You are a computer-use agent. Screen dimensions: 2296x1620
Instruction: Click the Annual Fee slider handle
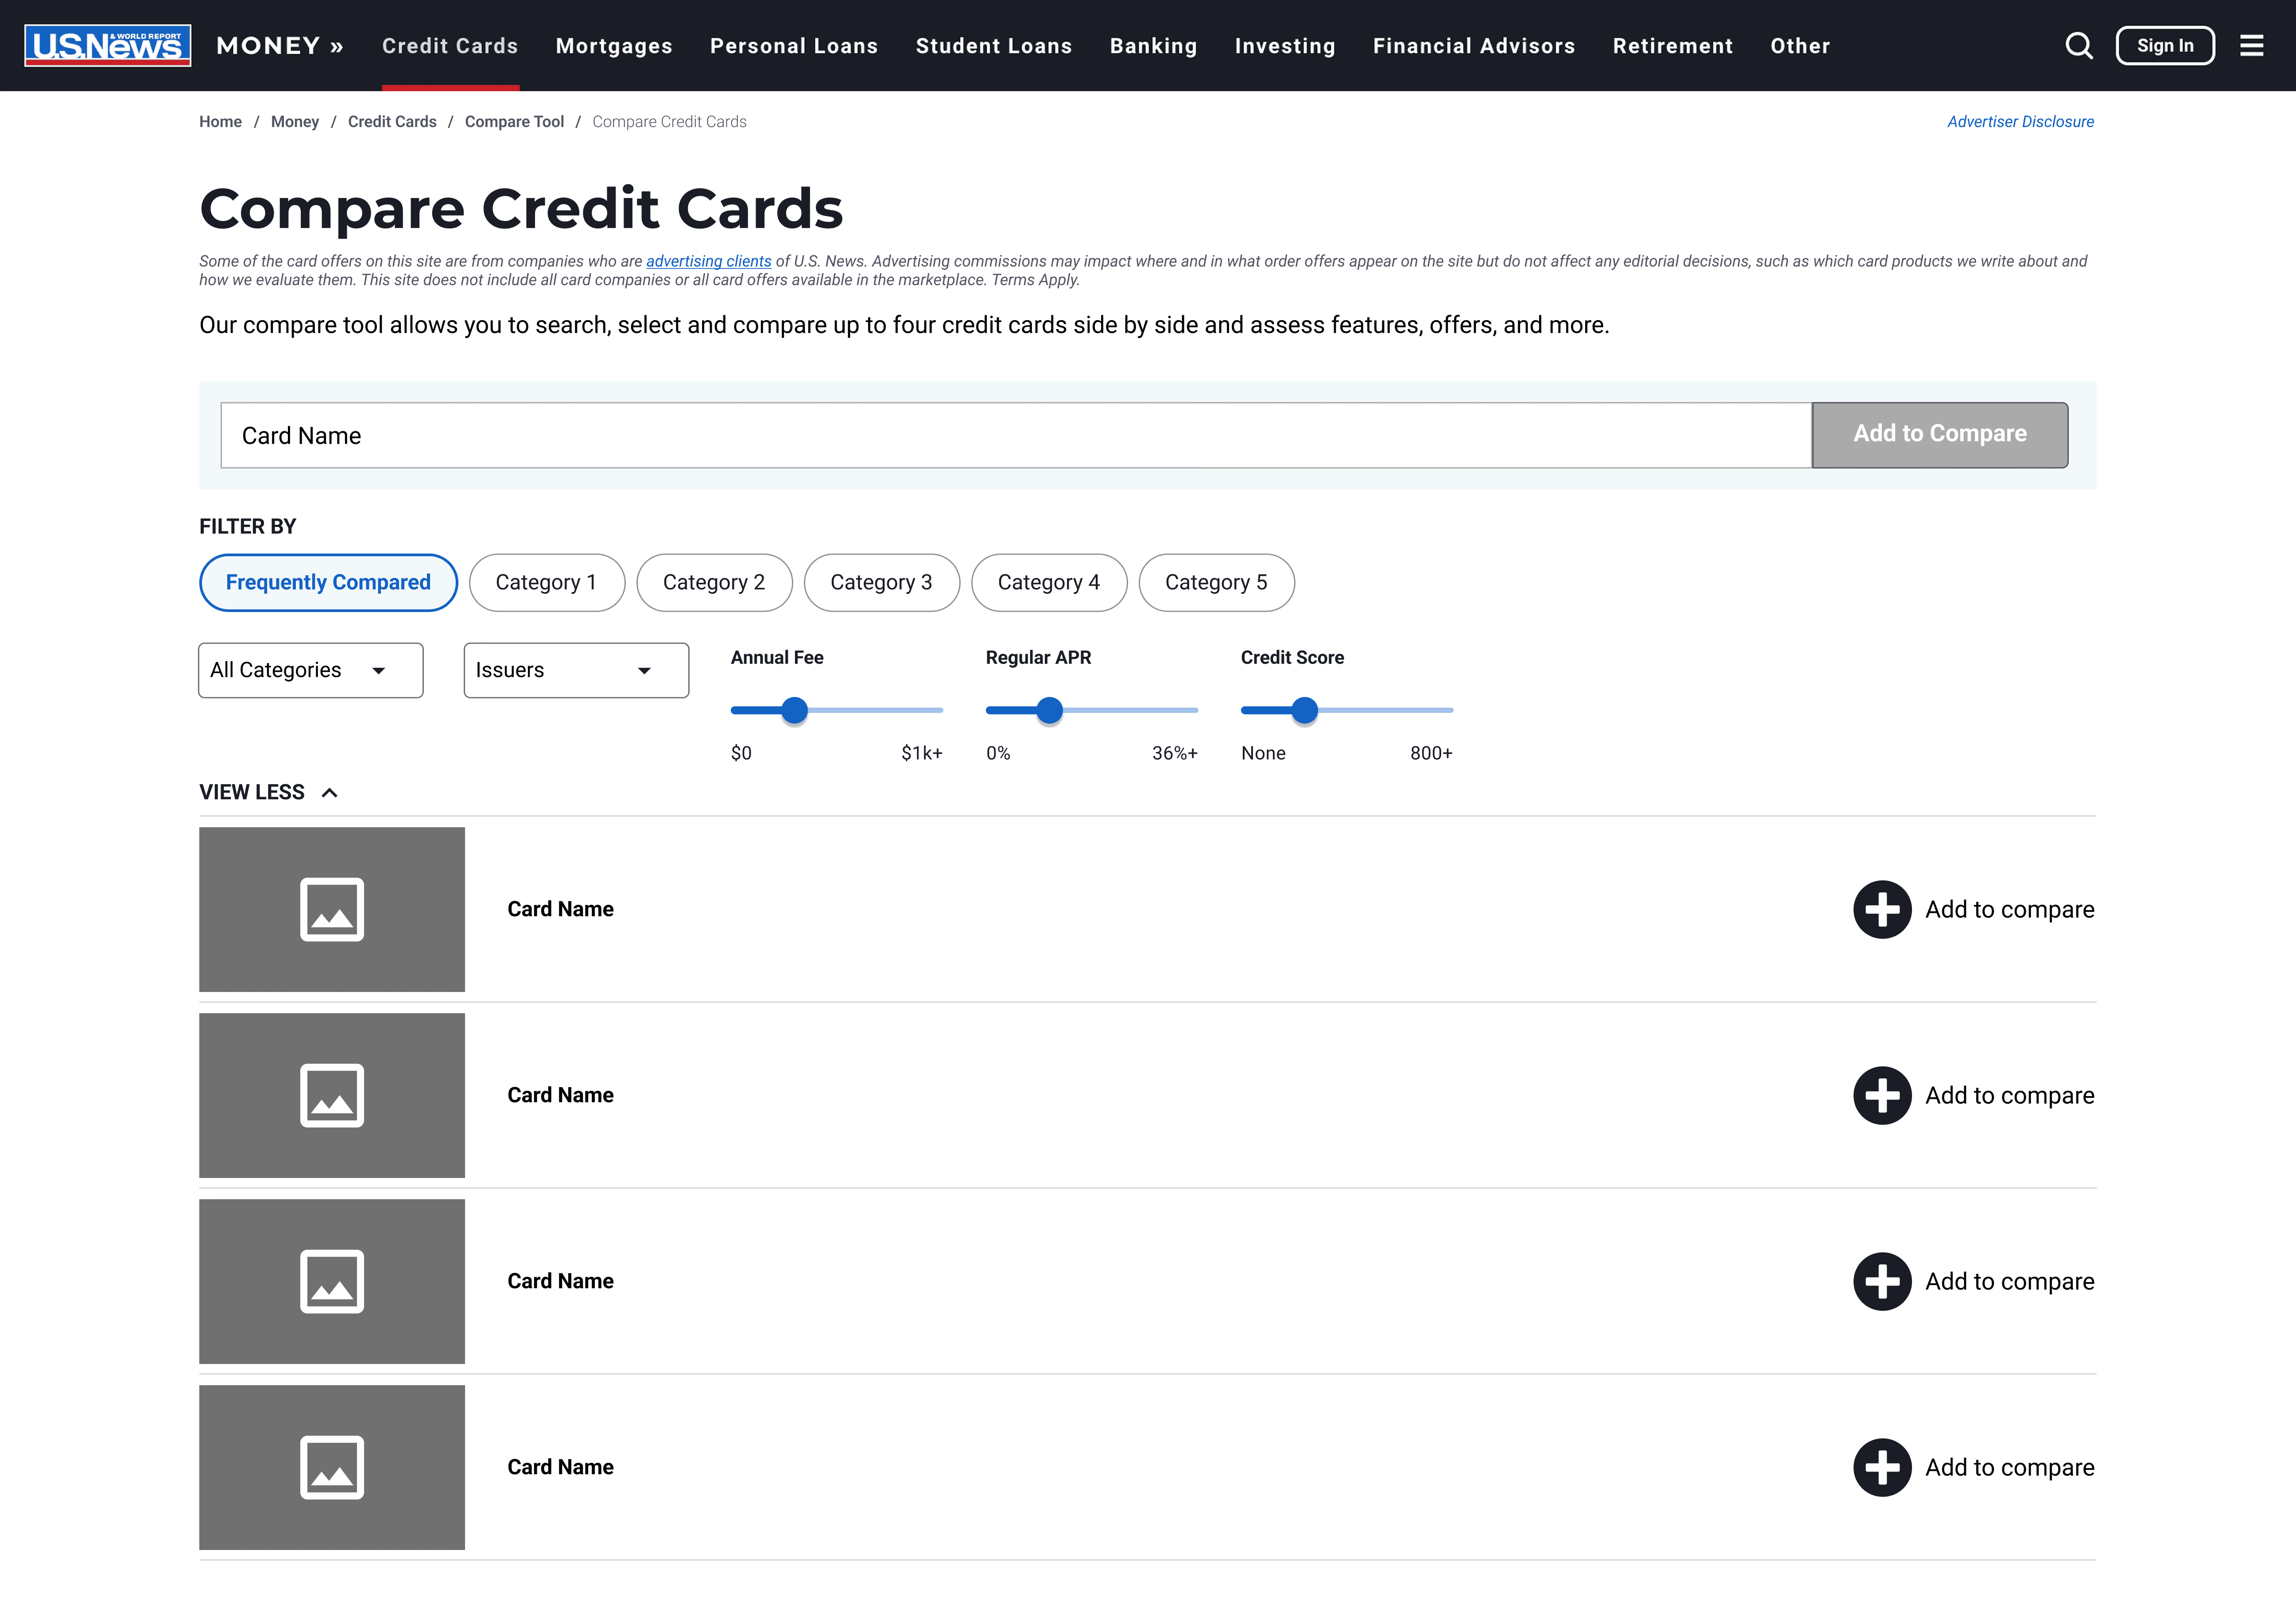[794, 710]
